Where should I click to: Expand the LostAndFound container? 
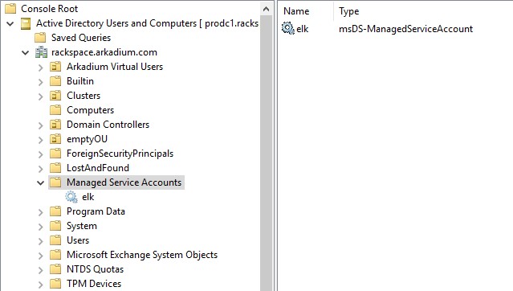[x=41, y=169]
